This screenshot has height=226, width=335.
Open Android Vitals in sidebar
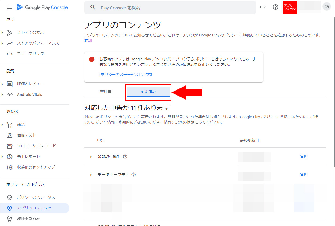pos(29,94)
